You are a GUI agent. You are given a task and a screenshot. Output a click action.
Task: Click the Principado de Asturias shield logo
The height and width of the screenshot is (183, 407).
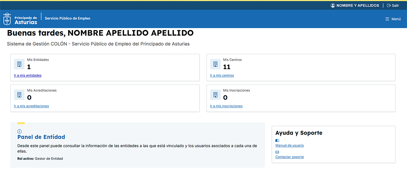pos(7,19)
